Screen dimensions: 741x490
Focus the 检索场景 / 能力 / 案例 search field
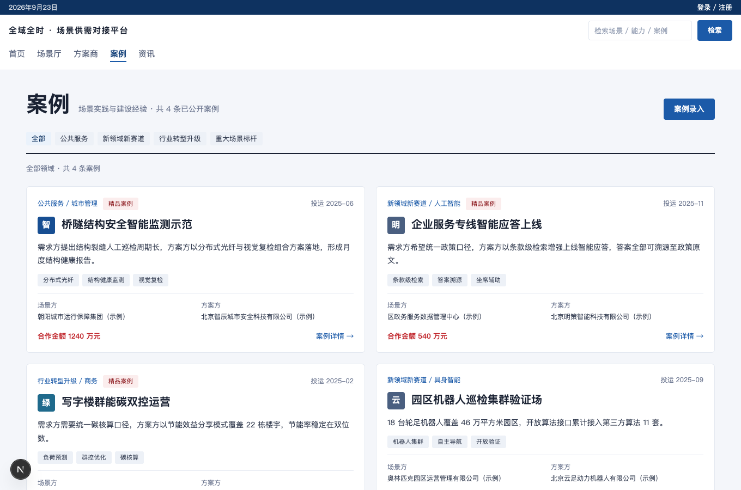pos(640,30)
